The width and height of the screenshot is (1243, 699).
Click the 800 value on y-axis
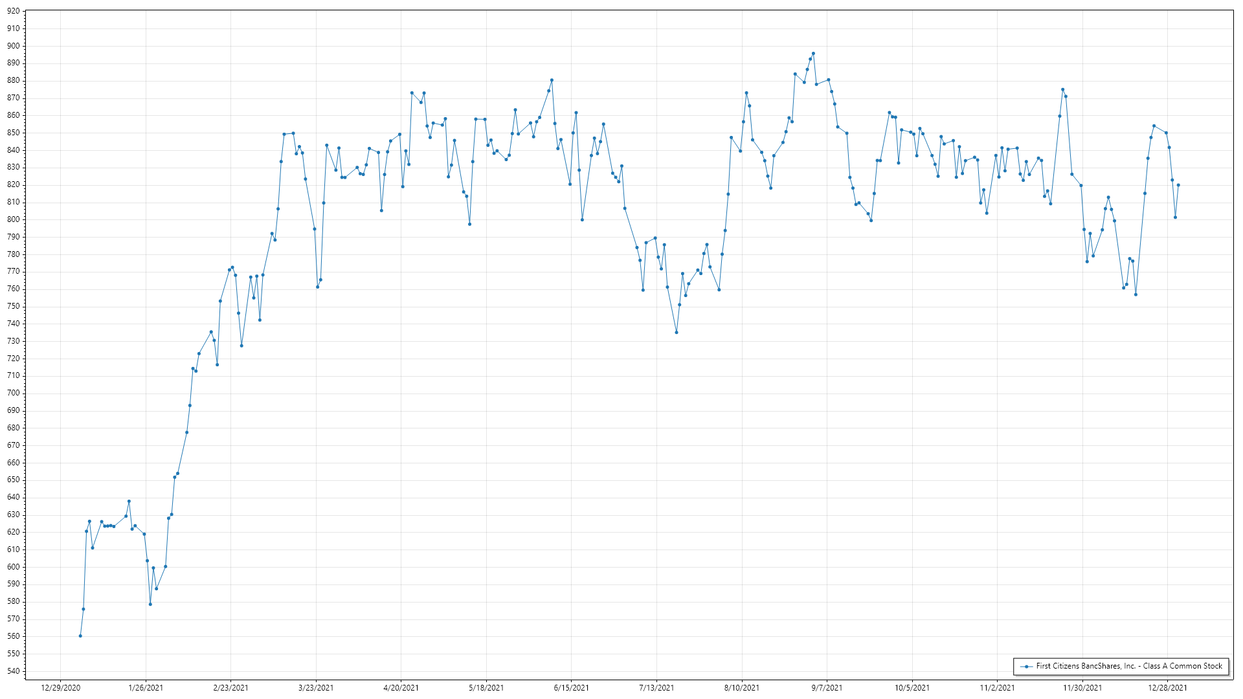[x=14, y=219]
